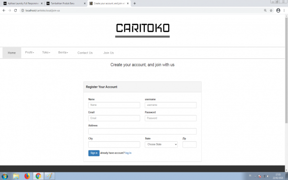Open File Explorer from the taskbar
Image resolution: width=288 pixels, height=180 pixels.
(16, 176)
